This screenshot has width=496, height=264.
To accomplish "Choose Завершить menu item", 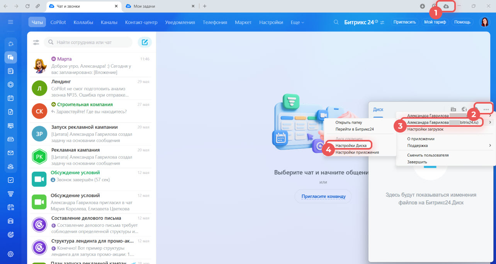I will tap(417, 162).
